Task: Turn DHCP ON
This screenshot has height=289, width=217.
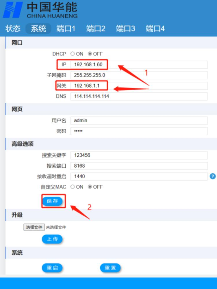Action: pos(73,54)
